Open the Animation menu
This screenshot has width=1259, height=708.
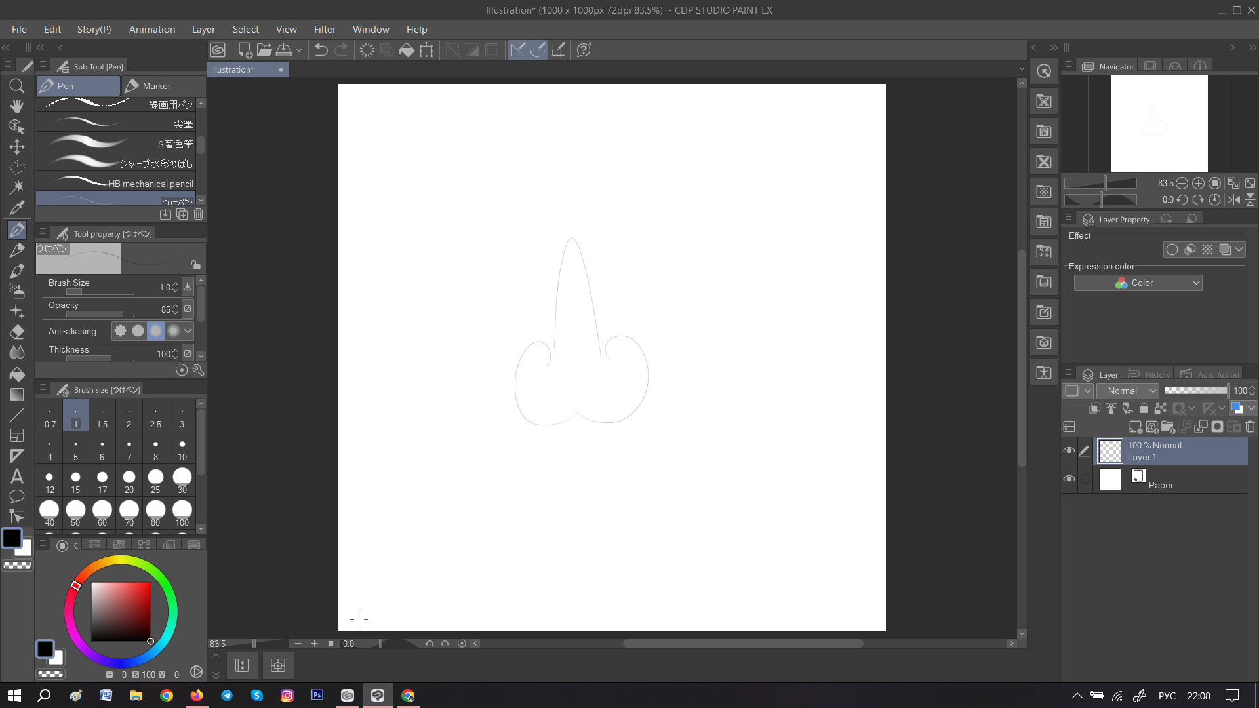(152, 29)
